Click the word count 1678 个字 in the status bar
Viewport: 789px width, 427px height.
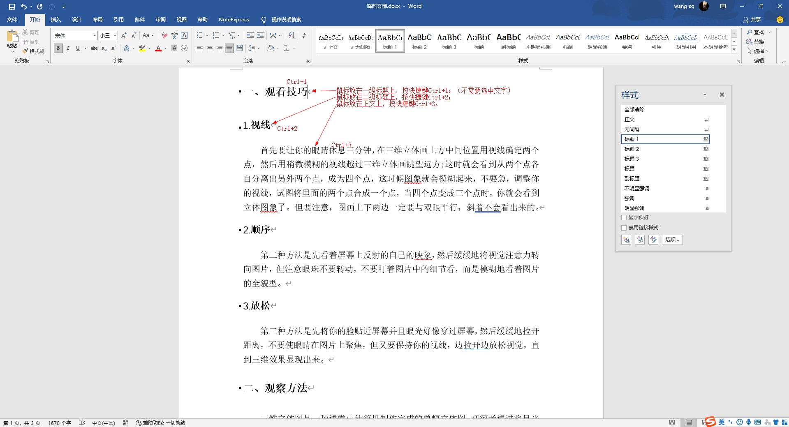pos(60,422)
